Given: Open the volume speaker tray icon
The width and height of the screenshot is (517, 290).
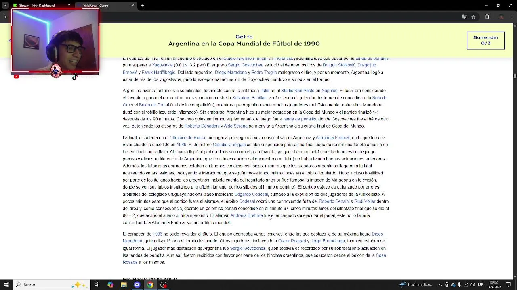Looking at the screenshot, I should click(x=473, y=285).
